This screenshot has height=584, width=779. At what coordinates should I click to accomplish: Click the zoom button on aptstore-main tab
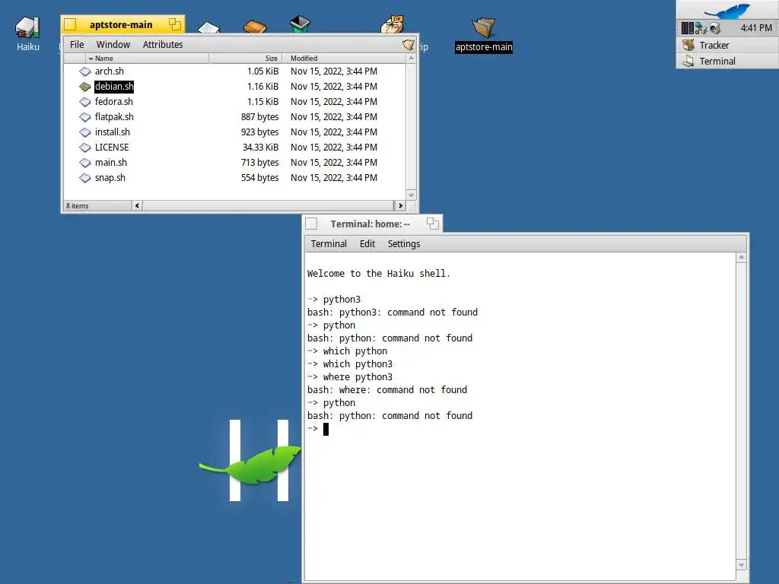coord(175,24)
